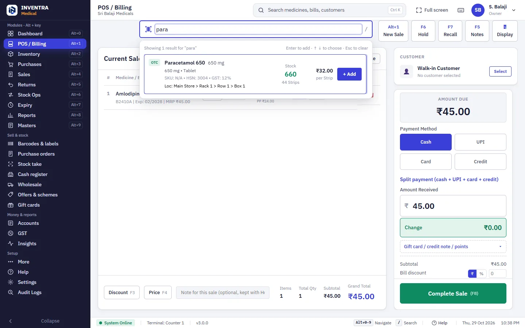Open Inventory module
Screen dimensions: 525x328
pyautogui.click(x=45, y=54)
